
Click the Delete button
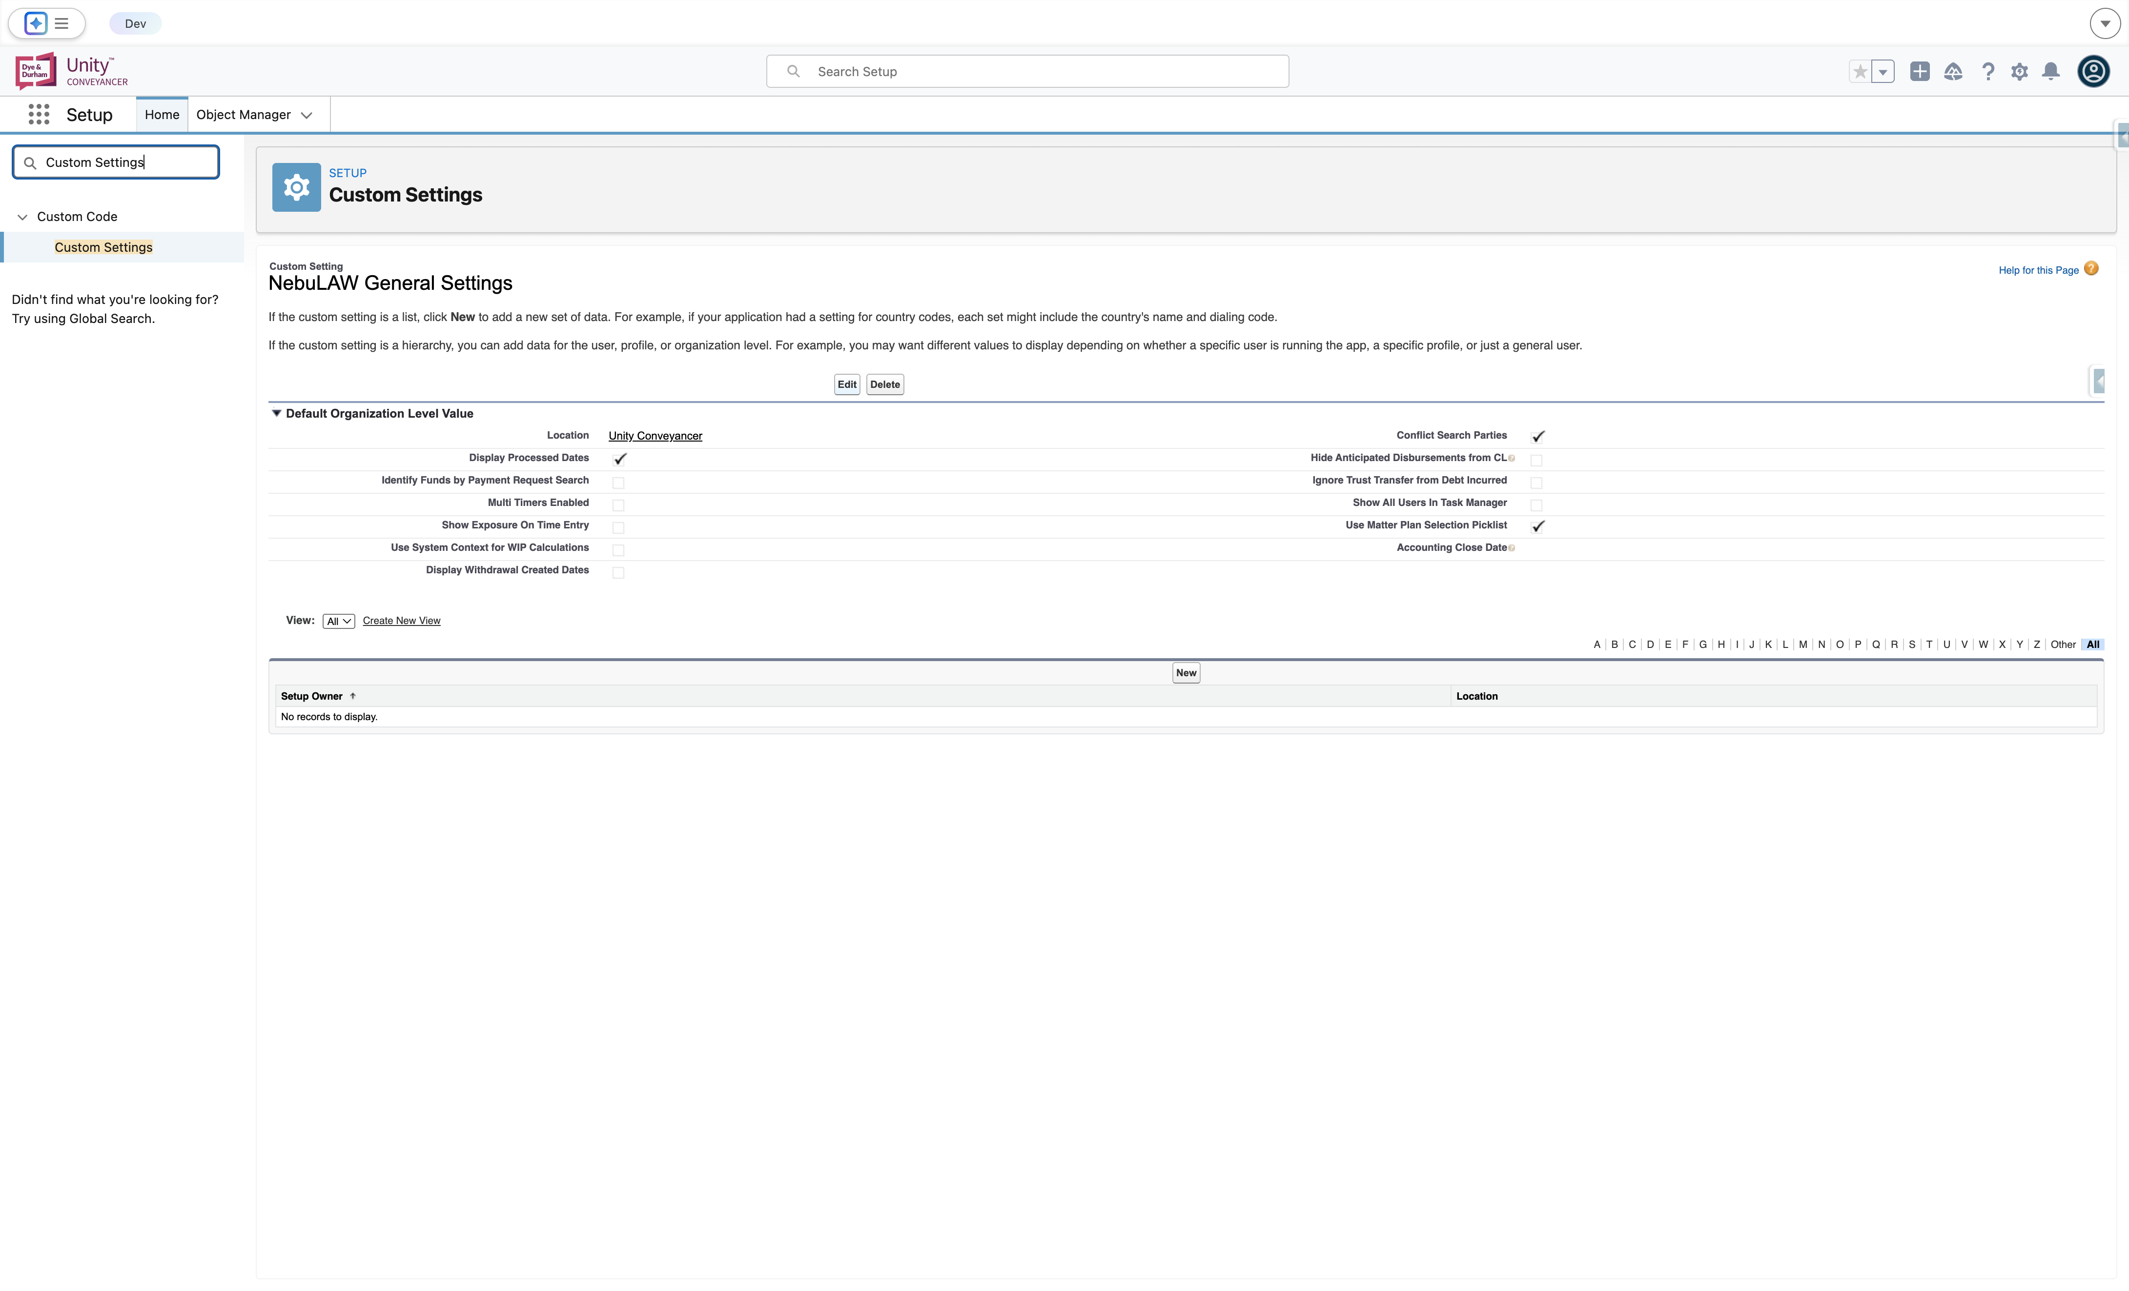[x=885, y=384]
